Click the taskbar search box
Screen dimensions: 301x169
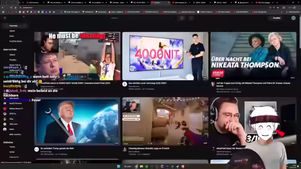pos(127,166)
